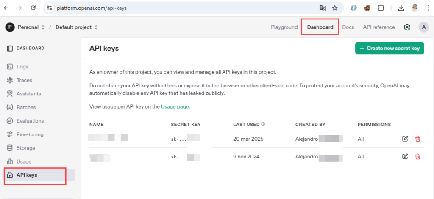Click the Last Used info icon

pyautogui.click(x=263, y=124)
